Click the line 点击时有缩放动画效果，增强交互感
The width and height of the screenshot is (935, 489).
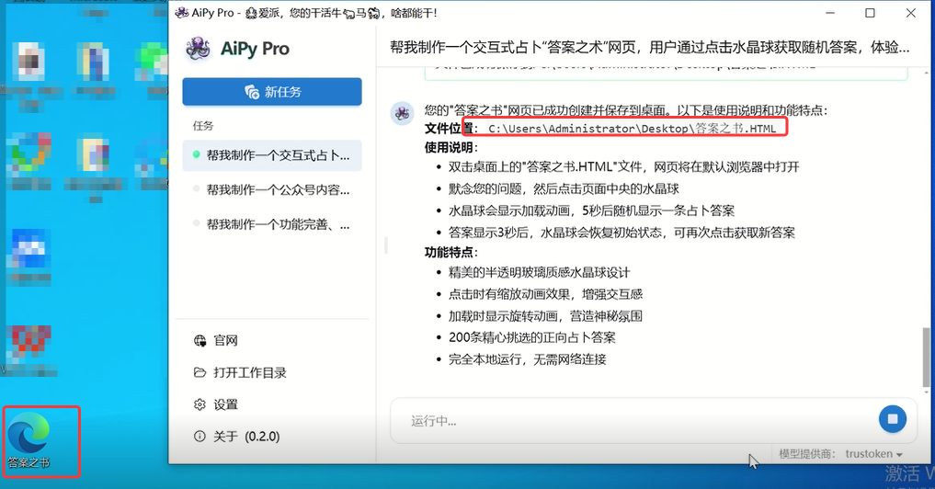click(545, 294)
